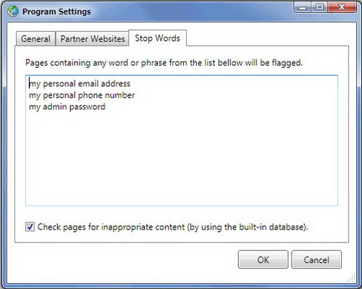Screen dimensions: 362x289
Task: Maximize the Program Settings window
Action: tap(319, 7)
